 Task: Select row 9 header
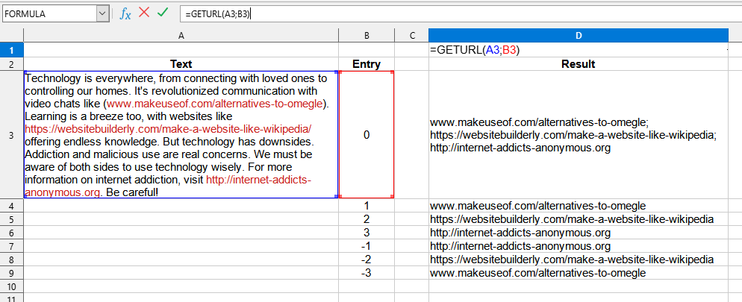[x=11, y=273]
